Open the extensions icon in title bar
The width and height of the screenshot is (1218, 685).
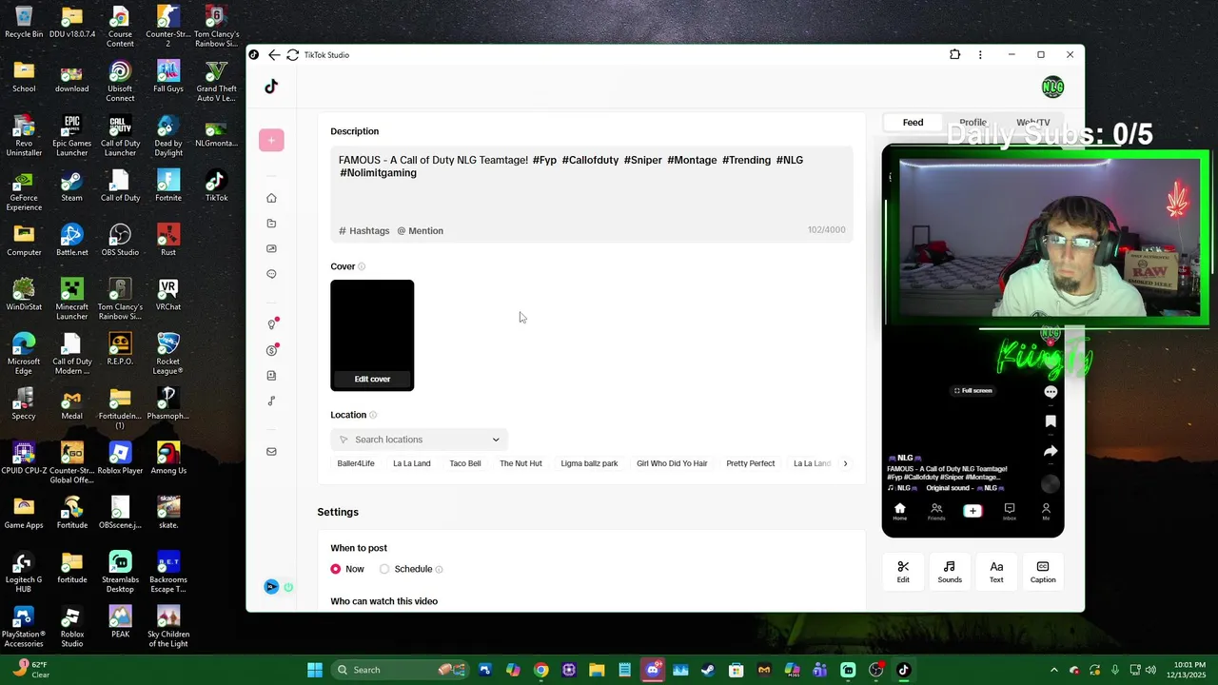click(955, 54)
